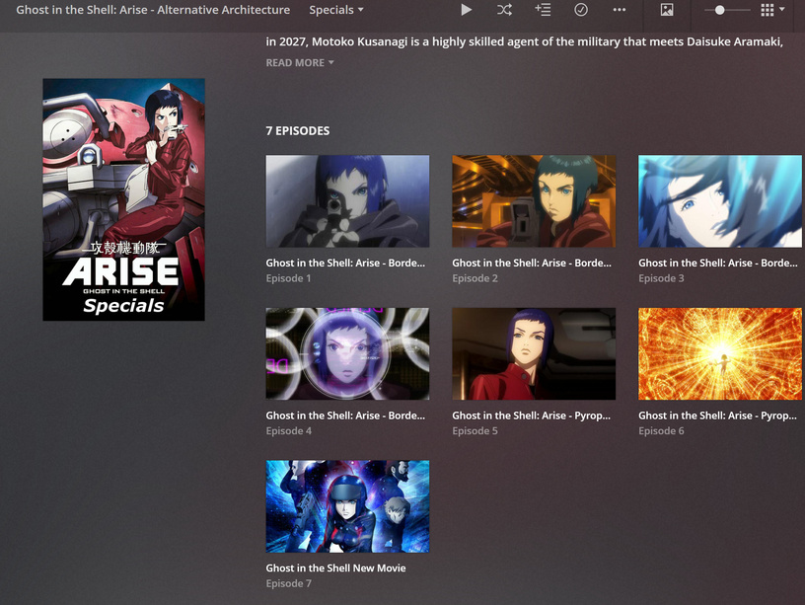This screenshot has width=805, height=605.
Task: Click the 'Episode 6' label
Action: click(661, 431)
